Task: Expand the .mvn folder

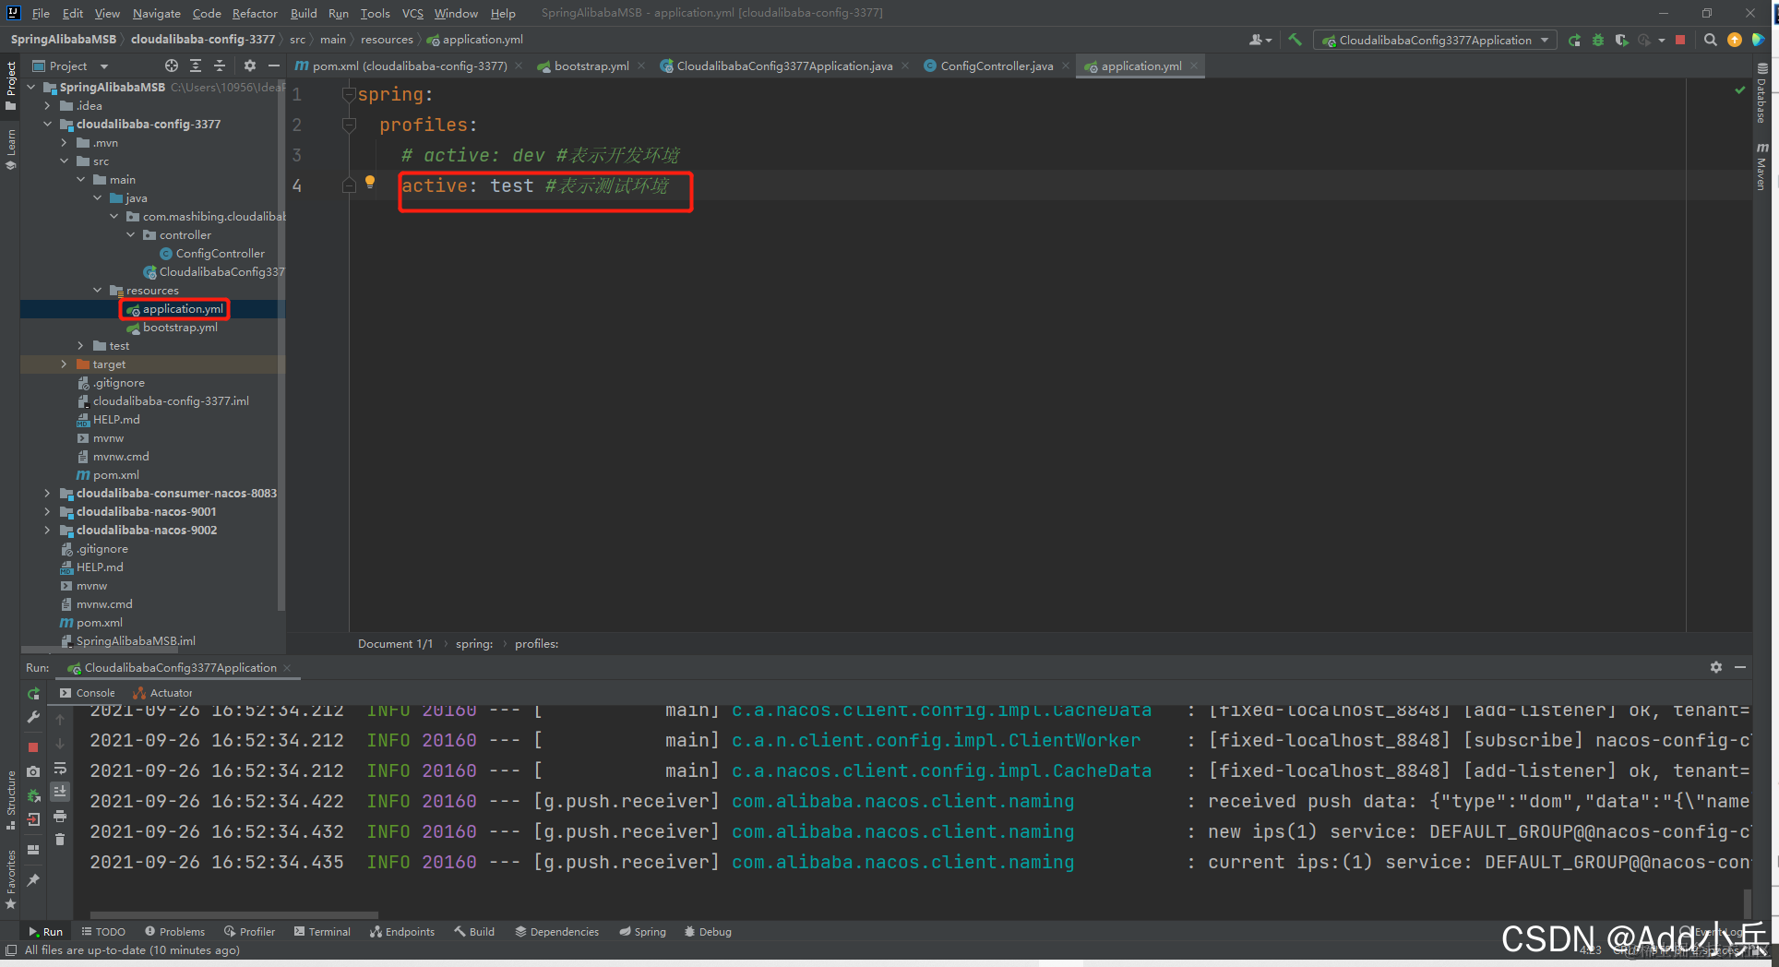Action: pos(64,142)
